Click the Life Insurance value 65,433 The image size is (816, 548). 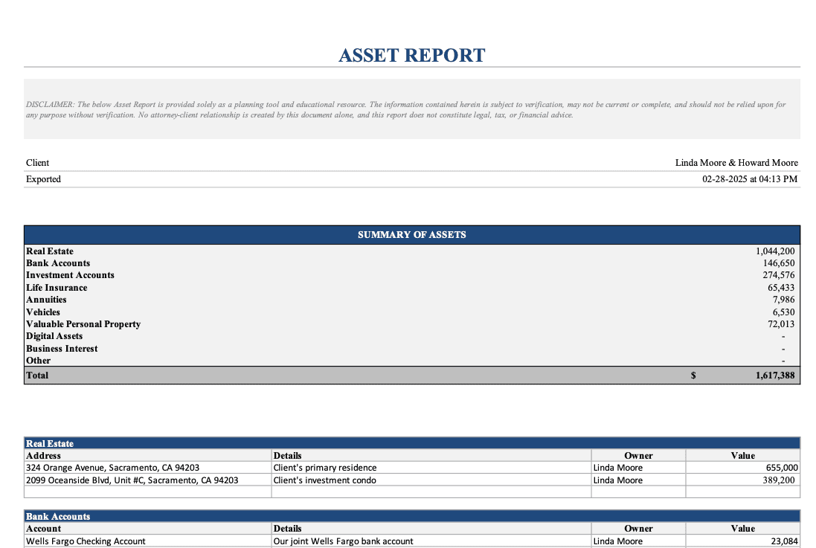[x=780, y=288]
